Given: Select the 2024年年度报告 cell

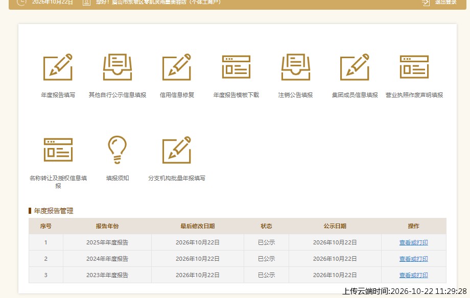Looking at the screenshot, I should (107, 259).
